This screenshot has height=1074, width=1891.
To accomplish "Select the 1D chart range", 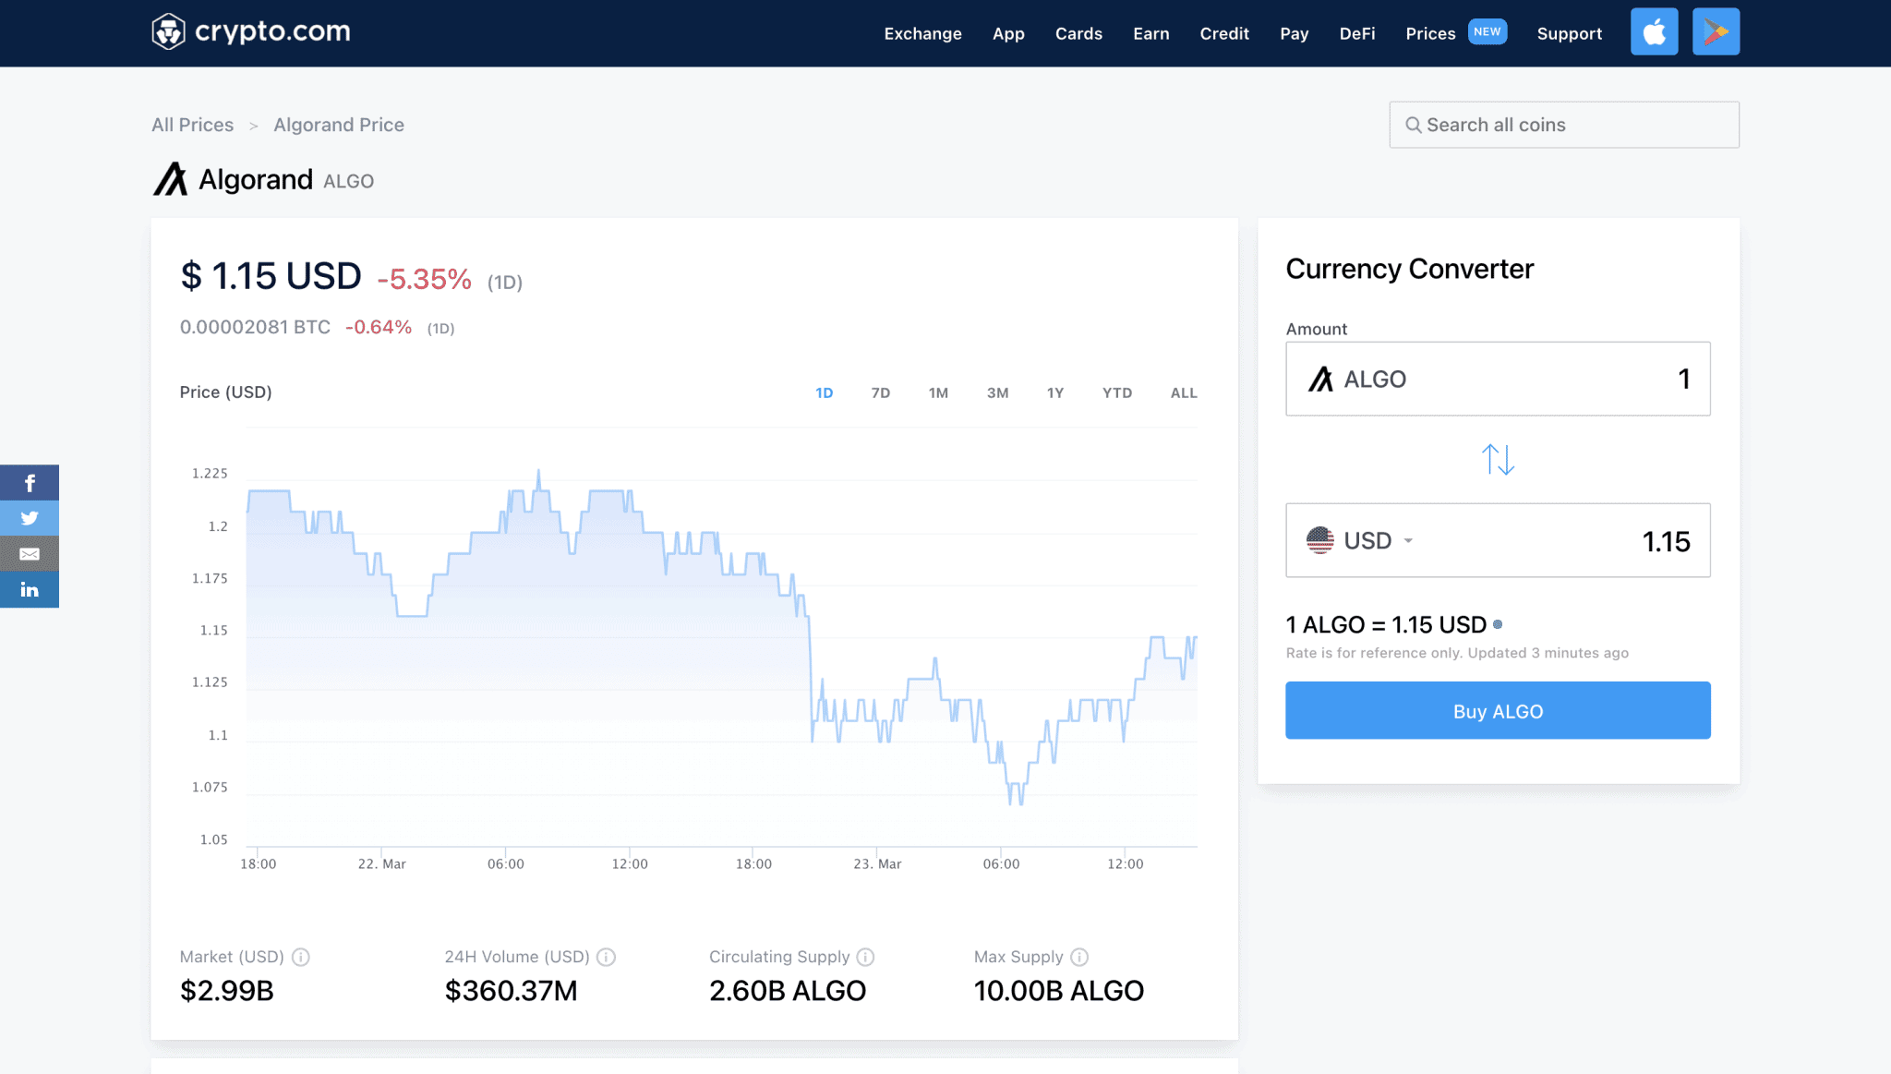I will [x=825, y=392].
